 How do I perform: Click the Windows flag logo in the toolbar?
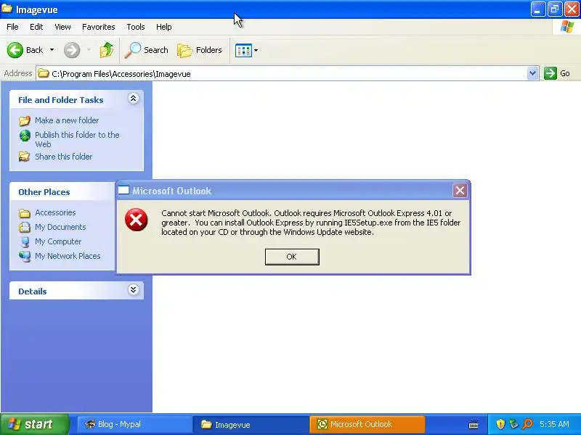[x=567, y=27]
